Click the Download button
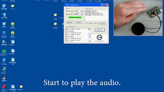164x92 pixels. tap(100, 30)
